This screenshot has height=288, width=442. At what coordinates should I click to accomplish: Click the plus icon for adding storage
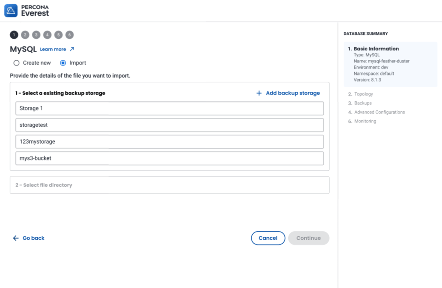click(x=259, y=93)
